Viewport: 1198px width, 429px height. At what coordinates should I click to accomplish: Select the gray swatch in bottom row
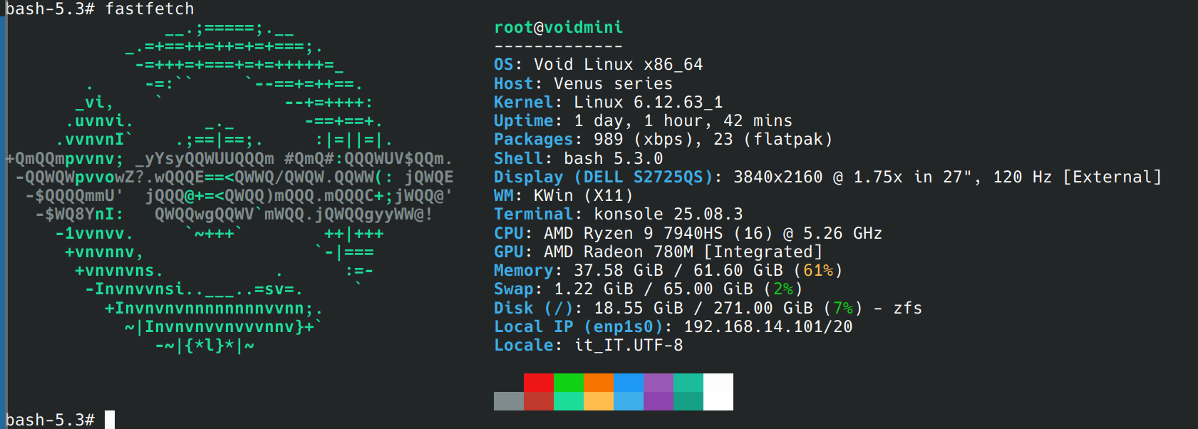508,401
